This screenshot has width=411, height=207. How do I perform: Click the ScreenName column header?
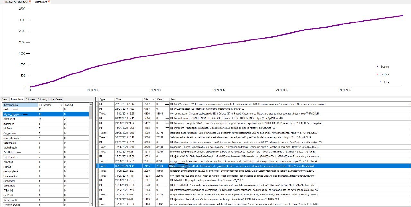coord(20,105)
